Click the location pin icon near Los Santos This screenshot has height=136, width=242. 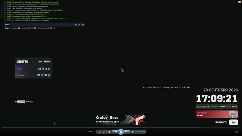[16, 102]
